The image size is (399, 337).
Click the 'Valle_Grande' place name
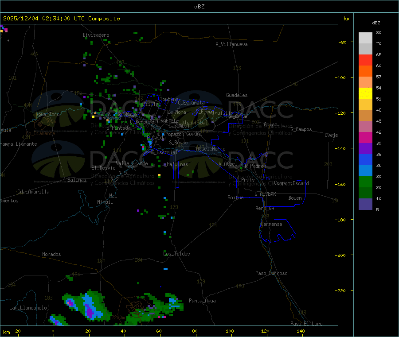pos(132,163)
